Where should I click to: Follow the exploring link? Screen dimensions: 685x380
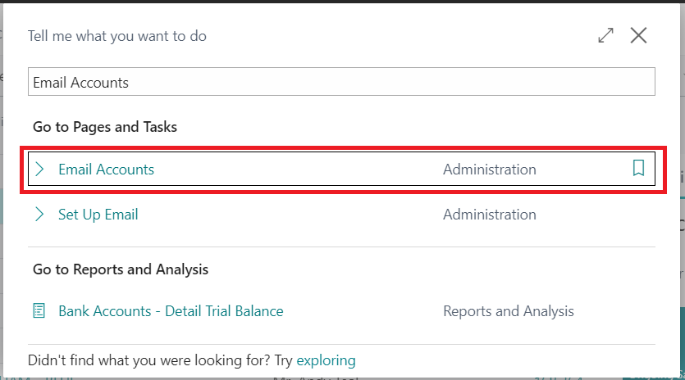[x=326, y=361]
